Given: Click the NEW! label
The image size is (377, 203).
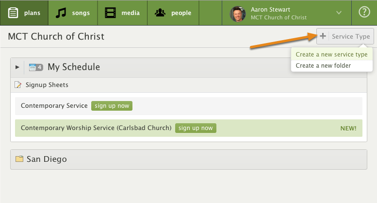Looking at the screenshot, I should click(348, 128).
